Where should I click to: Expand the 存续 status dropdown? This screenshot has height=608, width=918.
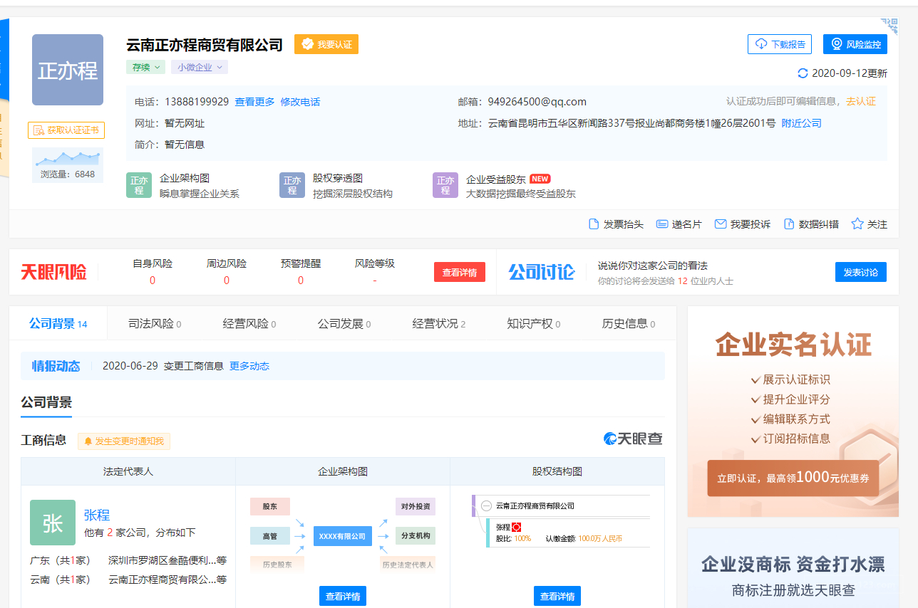point(146,67)
